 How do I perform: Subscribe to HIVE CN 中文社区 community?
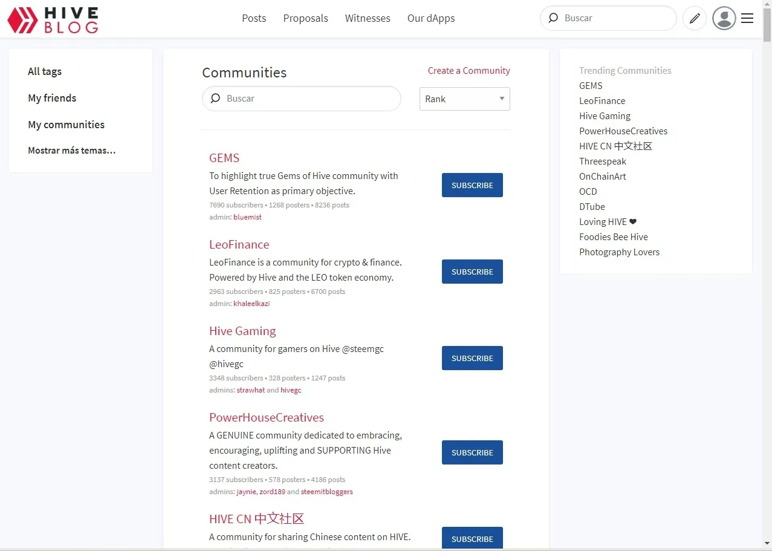click(x=472, y=538)
